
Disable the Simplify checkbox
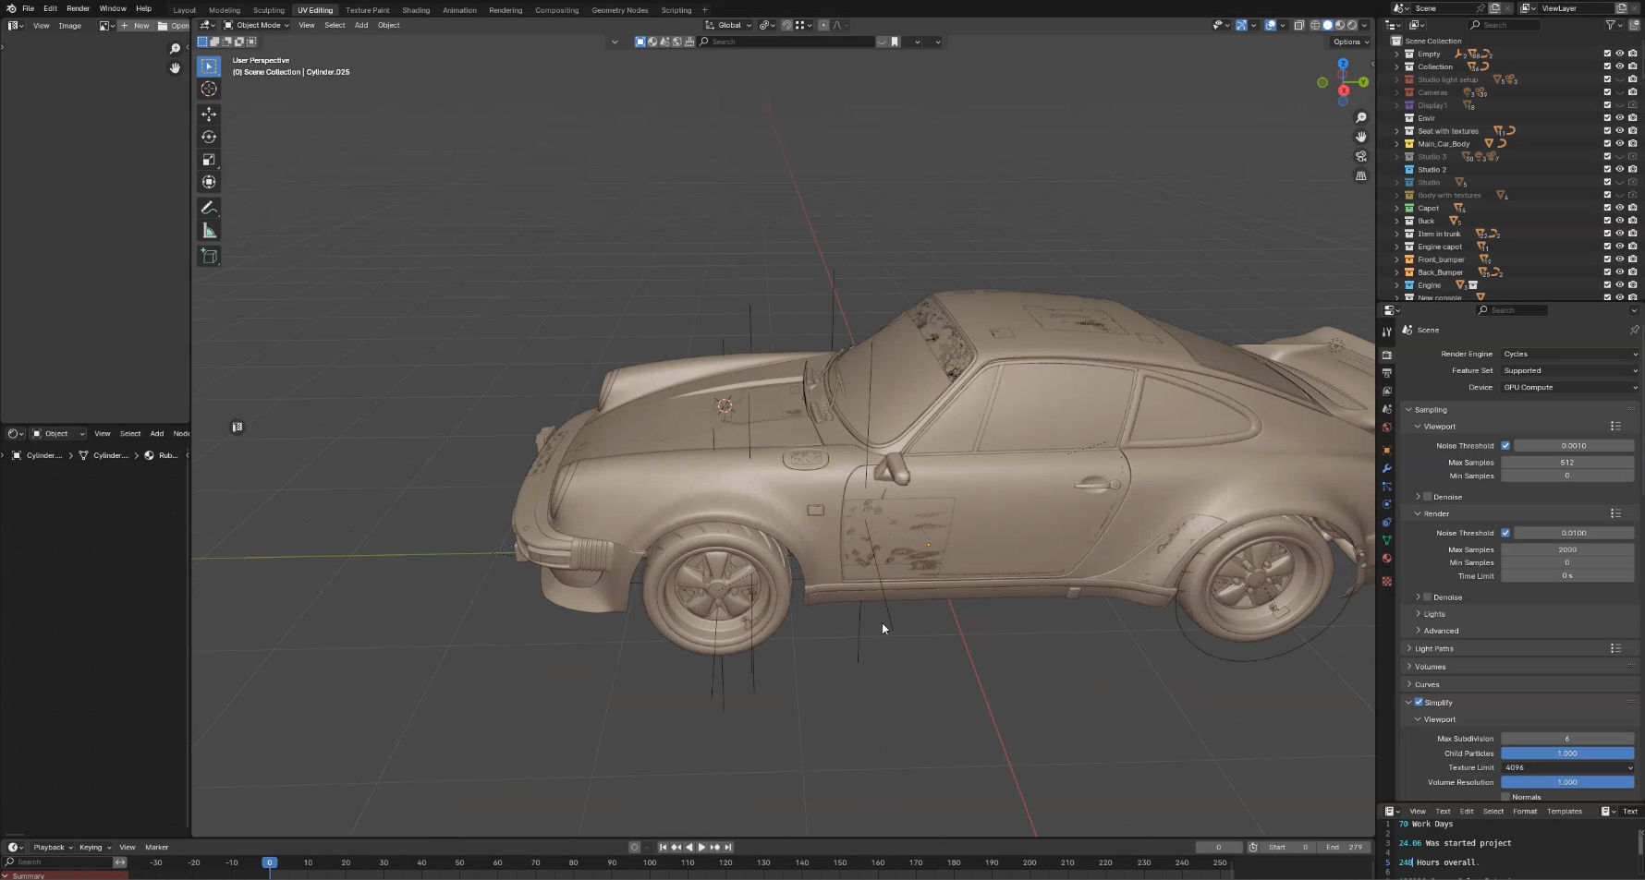tap(1419, 702)
